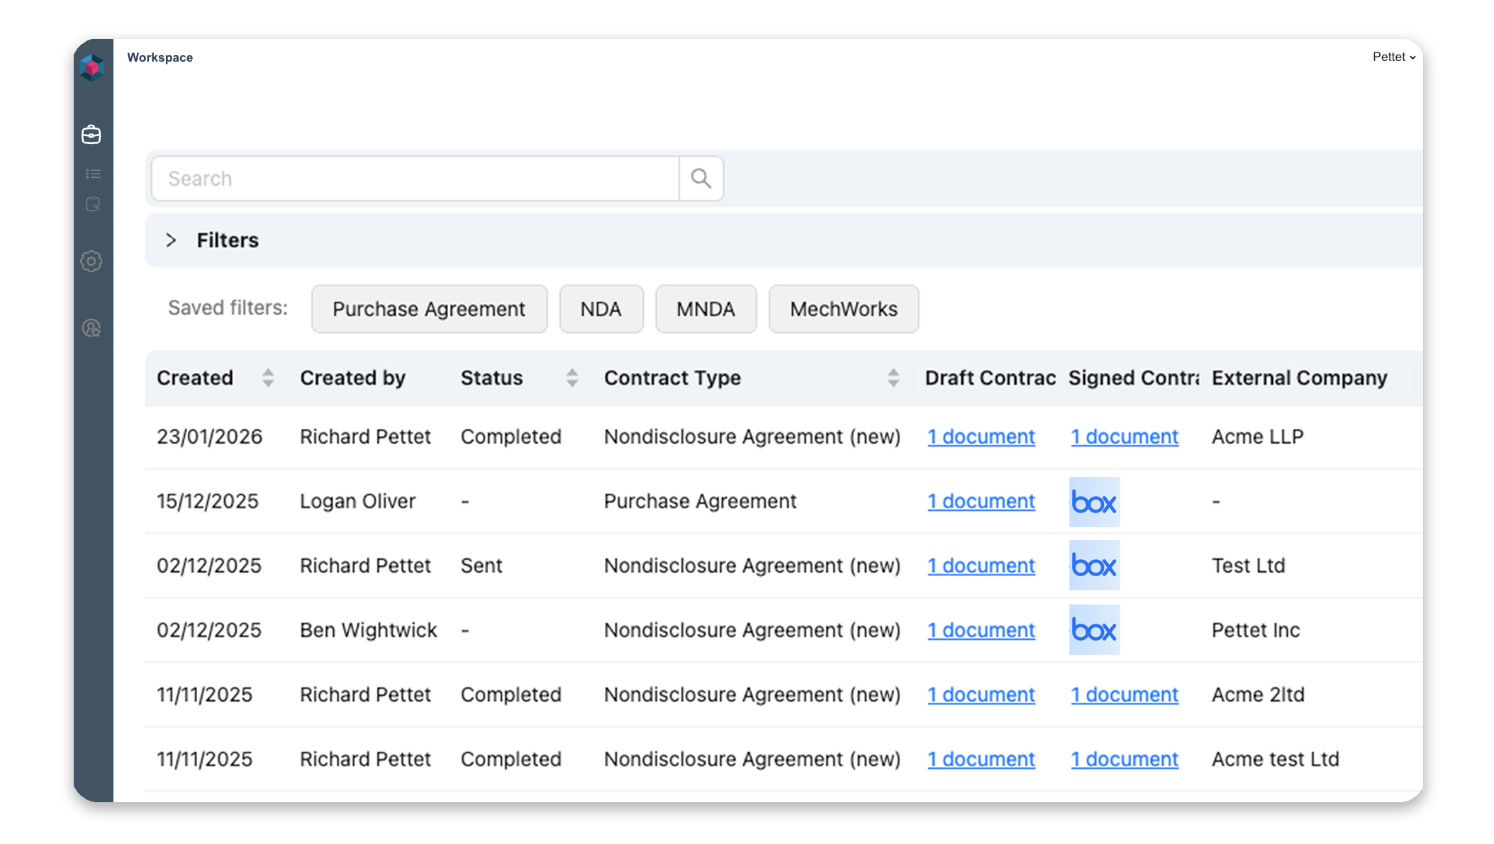This screenshot has height=844, width=1494.
Task: Click the Ben Wightwick cell
Action: pos(369,630)
